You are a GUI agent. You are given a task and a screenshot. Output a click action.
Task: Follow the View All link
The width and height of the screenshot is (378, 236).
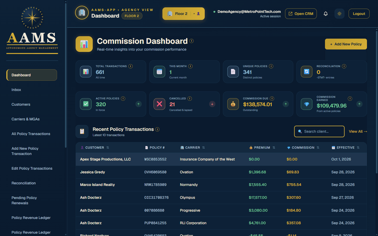pyautogui.click(x=358, y=131)
